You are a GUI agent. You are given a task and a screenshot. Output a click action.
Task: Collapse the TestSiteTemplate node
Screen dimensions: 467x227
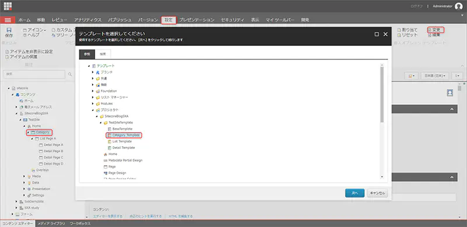[100, 122]
